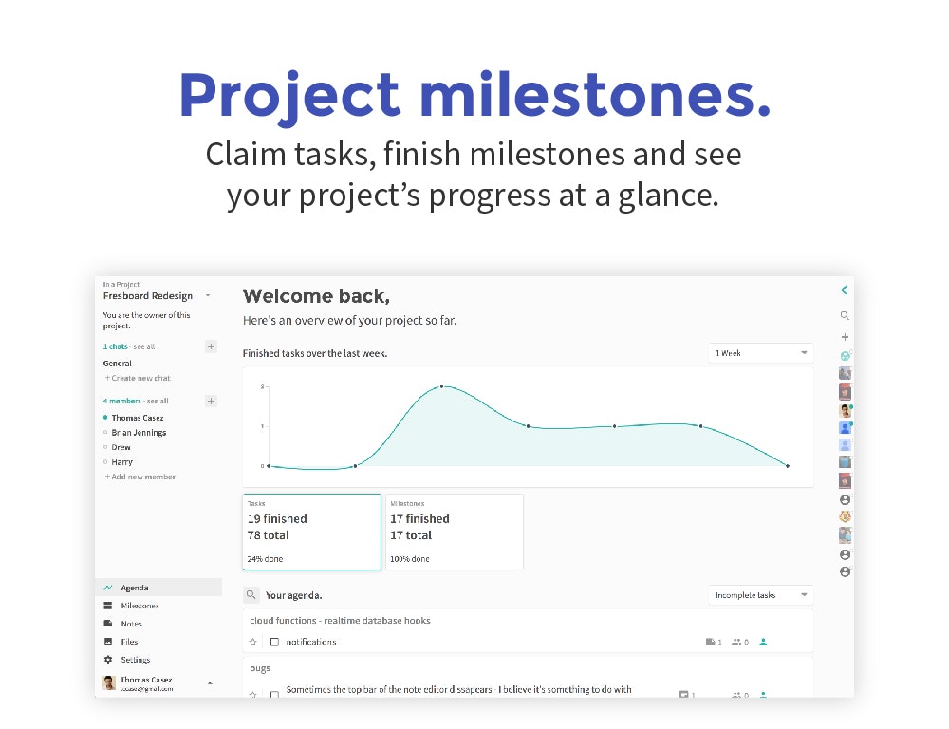Screen dimensions: 949x729
Task: Click the chart's peak data point
Action: point(442,386)
